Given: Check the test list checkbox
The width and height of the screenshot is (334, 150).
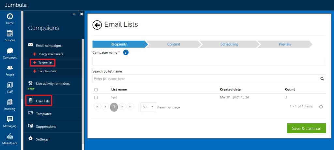Looking at the screenshot, I should [x=96, y=98].
